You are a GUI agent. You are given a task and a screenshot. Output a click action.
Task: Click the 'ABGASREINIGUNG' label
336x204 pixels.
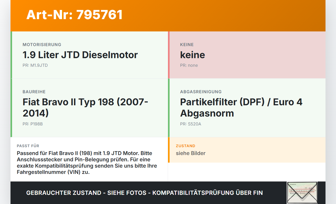(x=201, y=92)
